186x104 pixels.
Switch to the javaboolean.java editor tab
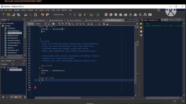click(57, 20)
